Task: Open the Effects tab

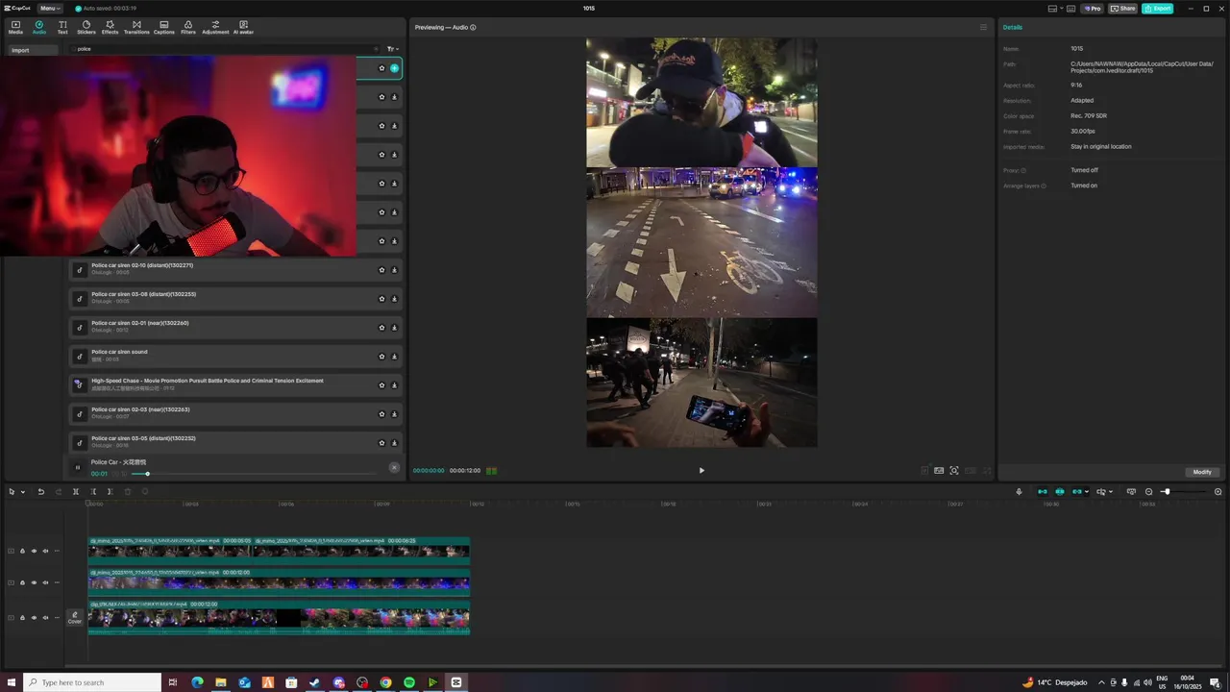Action: [x=111, y=27]
